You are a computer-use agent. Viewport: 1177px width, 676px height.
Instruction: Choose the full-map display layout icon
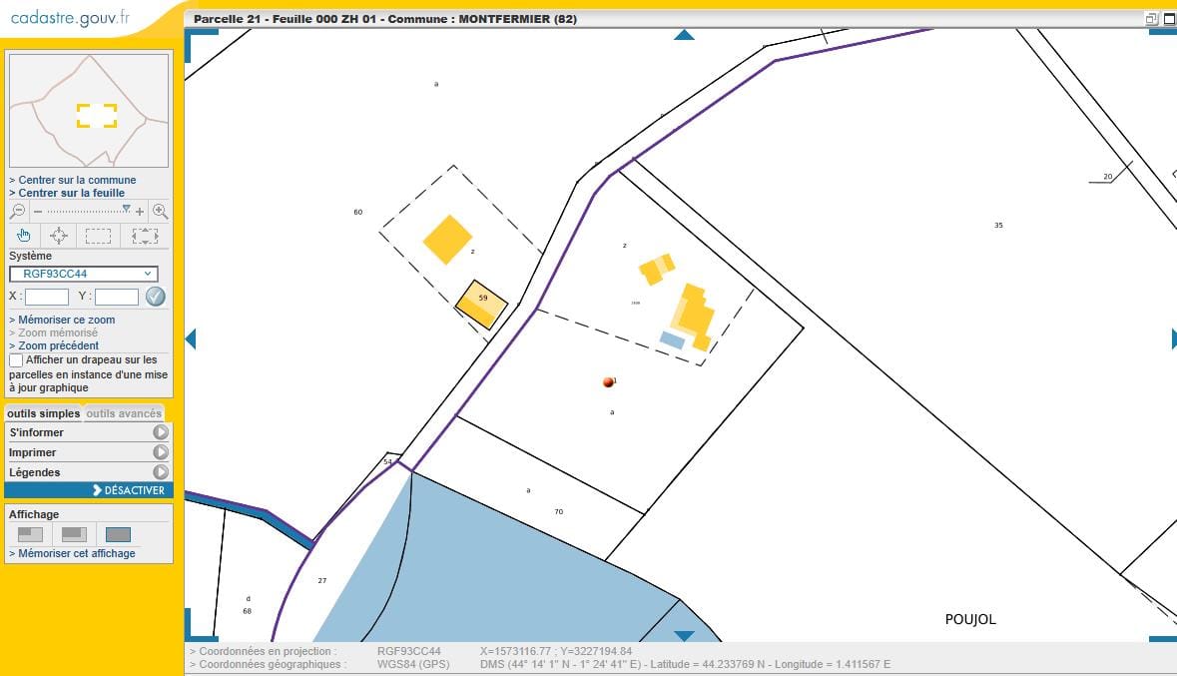[118, 535]
